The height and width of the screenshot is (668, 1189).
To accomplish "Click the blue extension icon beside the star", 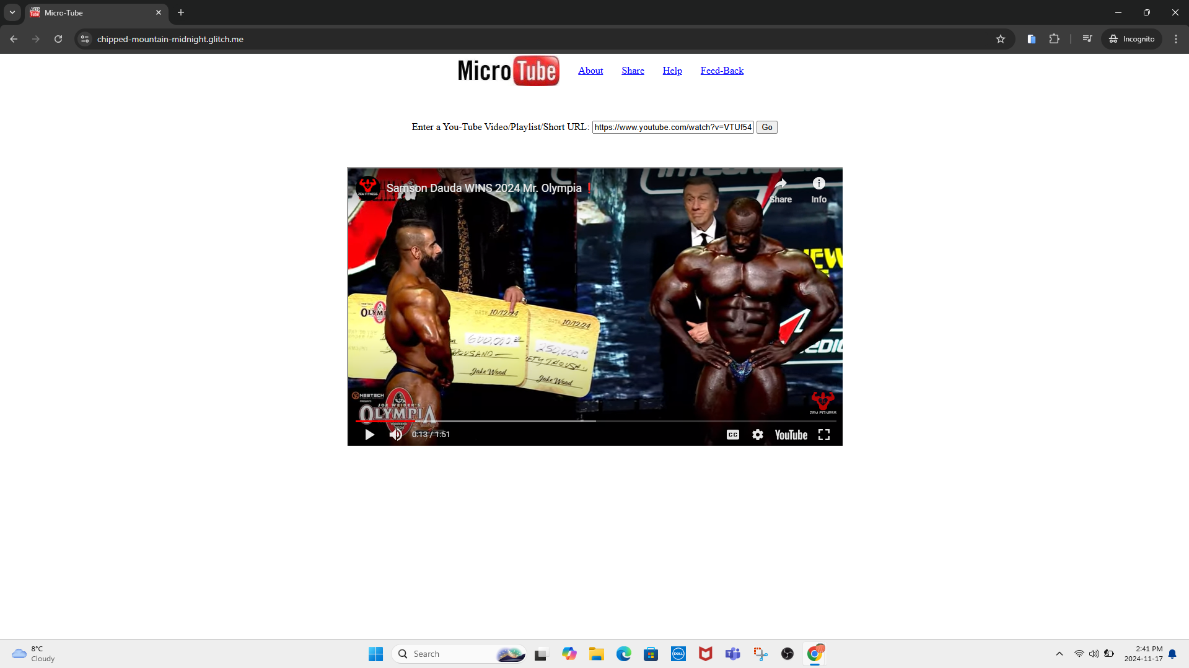I will point(1032,39).
